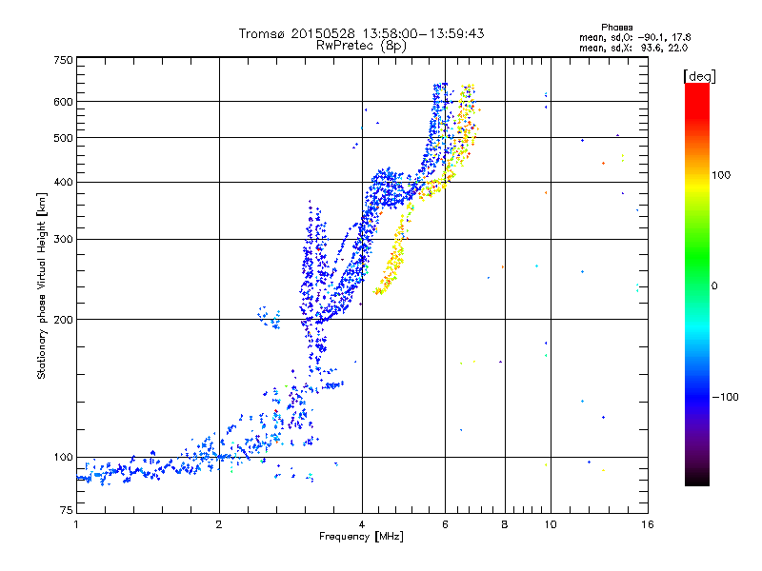762x571 pixels.
Task: Click the colorbar tick label "100"
Action: click(721, 175)
